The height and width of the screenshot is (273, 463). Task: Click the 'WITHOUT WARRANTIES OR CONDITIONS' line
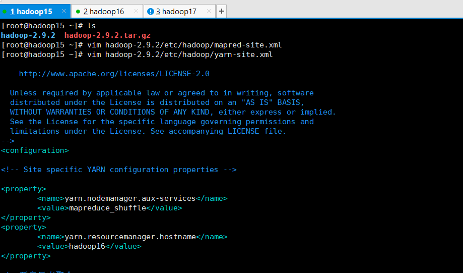[173, 112]
